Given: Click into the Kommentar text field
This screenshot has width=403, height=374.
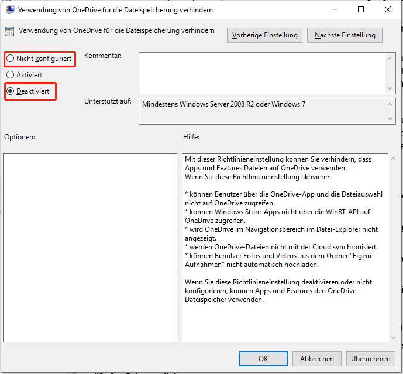Looking at the screenshot, I should coord(261,73).
